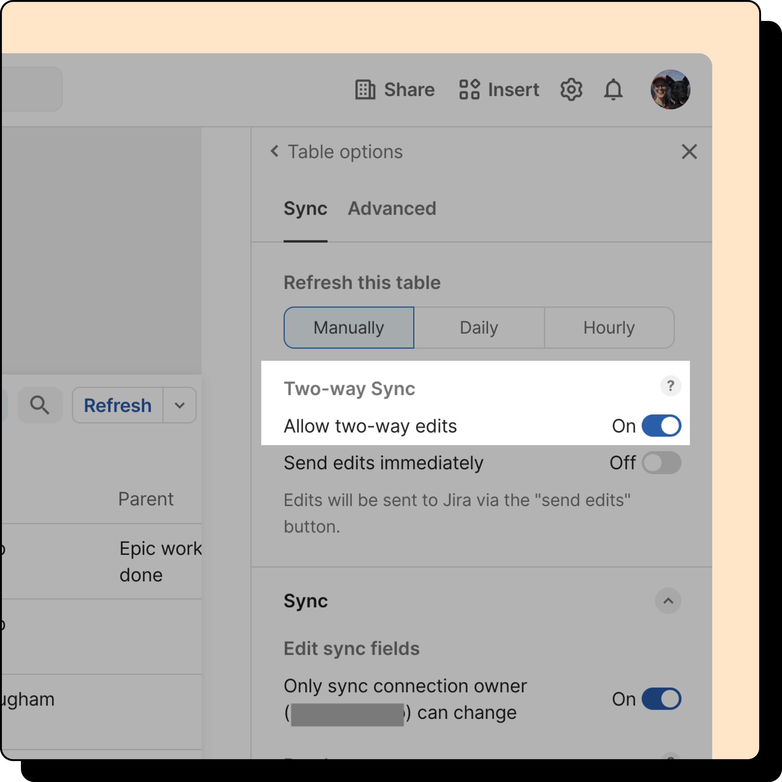782x782 pixels.
Task: Close the Table options panel
Action: point(689,152)
